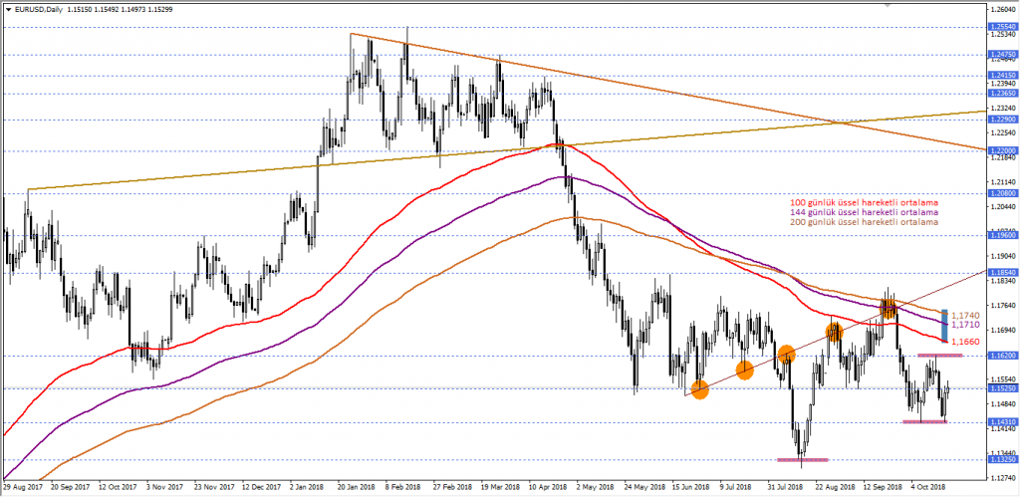
Task: Click the 1,1660 moving average value label
Action: coord(964,341)
